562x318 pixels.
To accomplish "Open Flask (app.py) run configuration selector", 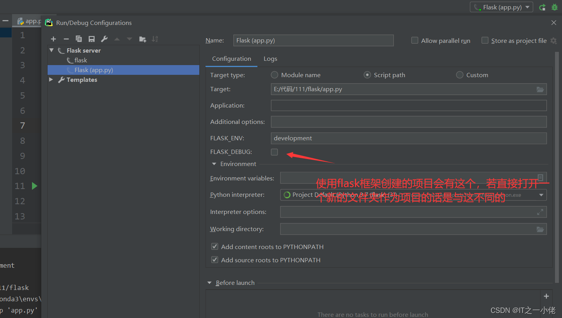I will click(x=501, y=7).
